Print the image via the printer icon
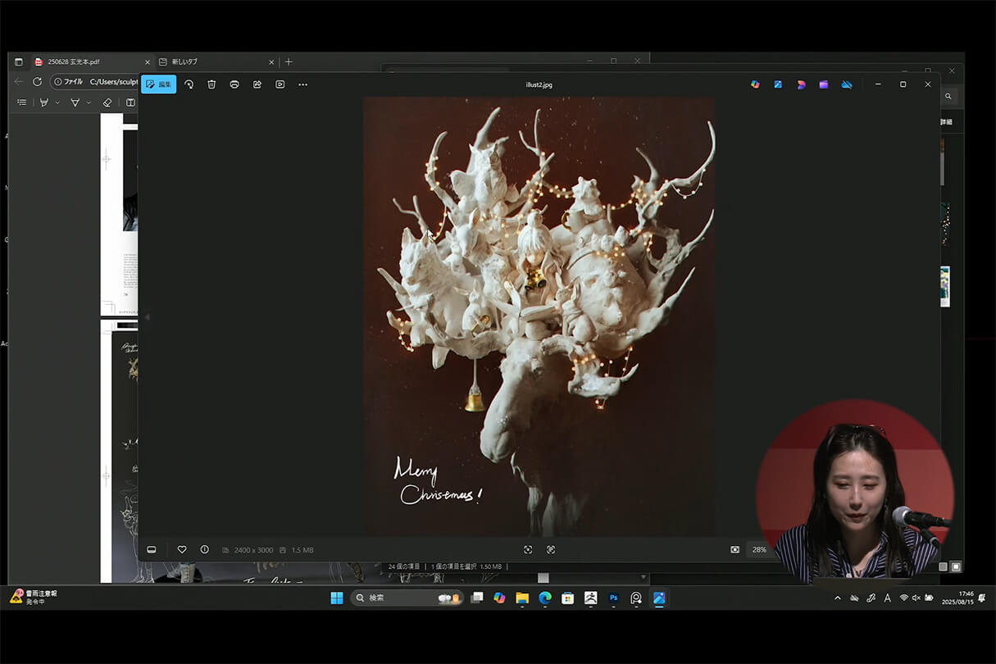This screenshot has width=996, height=664. pos(234,84)
